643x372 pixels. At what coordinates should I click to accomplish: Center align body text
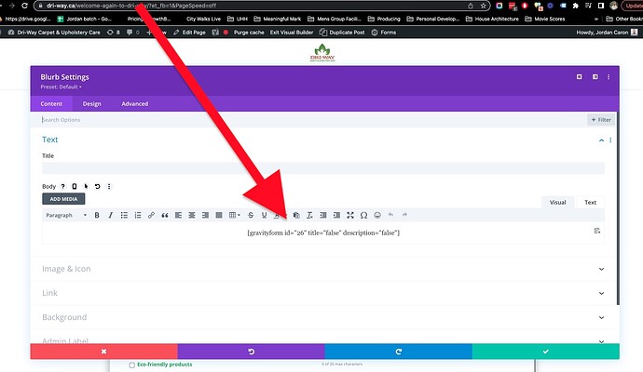[x=192, y=215]
